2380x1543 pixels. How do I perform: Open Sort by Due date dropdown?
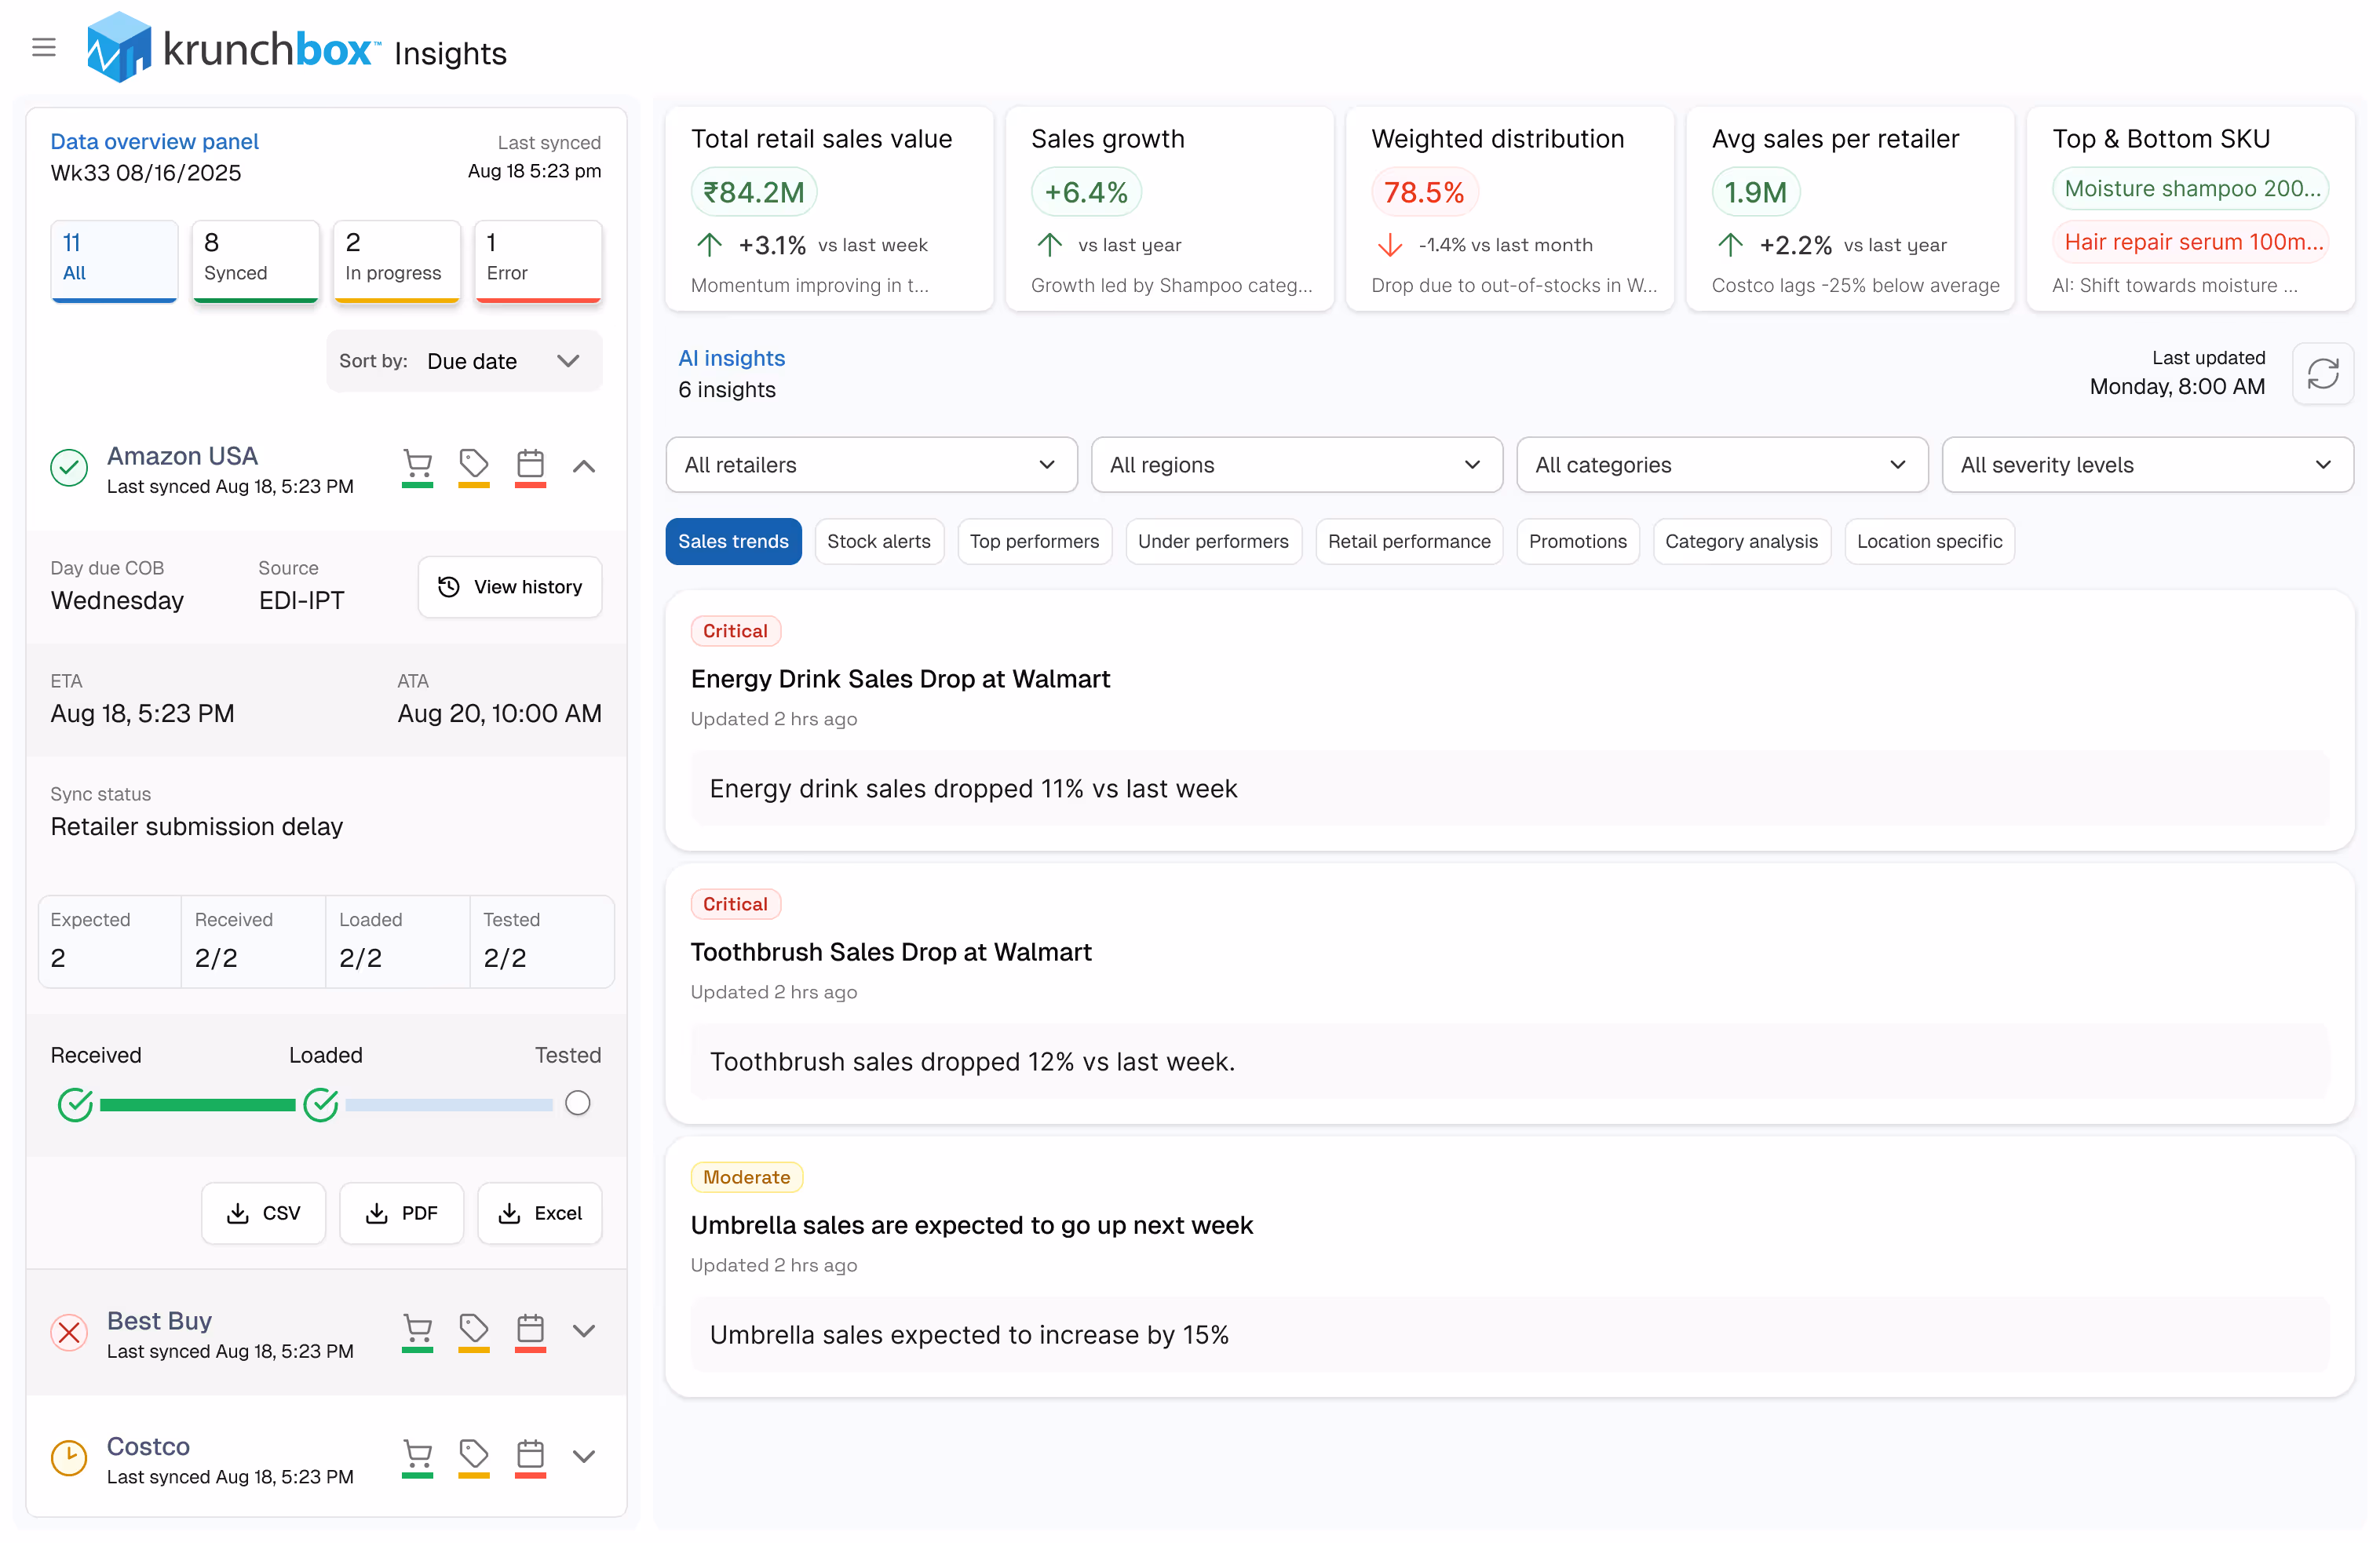click(464, 361)
